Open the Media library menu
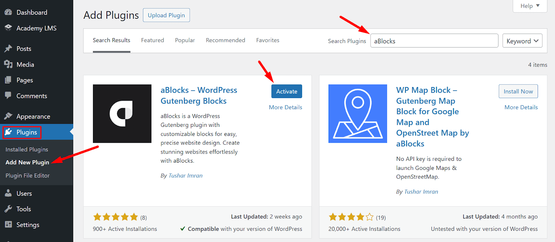555x242 pixels. click(x=25, y=64)
